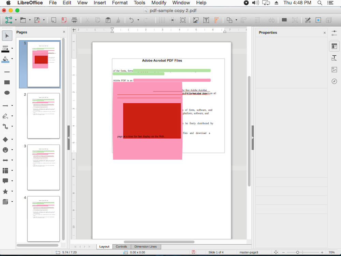The image size is (341, 256).
Task: Click the Print icon in toolbar
Action: pos(74,20)
